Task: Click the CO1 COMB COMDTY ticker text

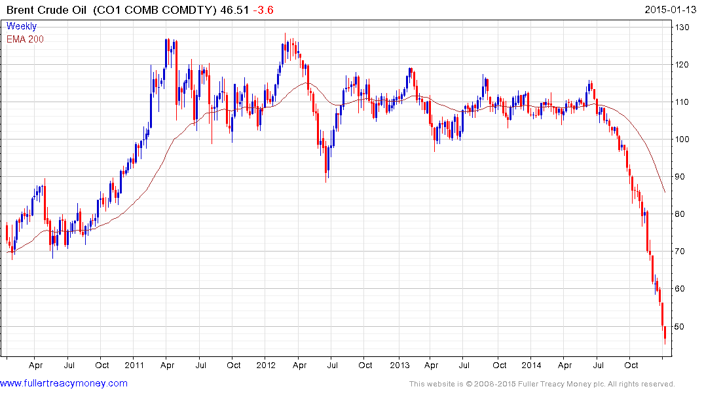Action: pos(155,10)
